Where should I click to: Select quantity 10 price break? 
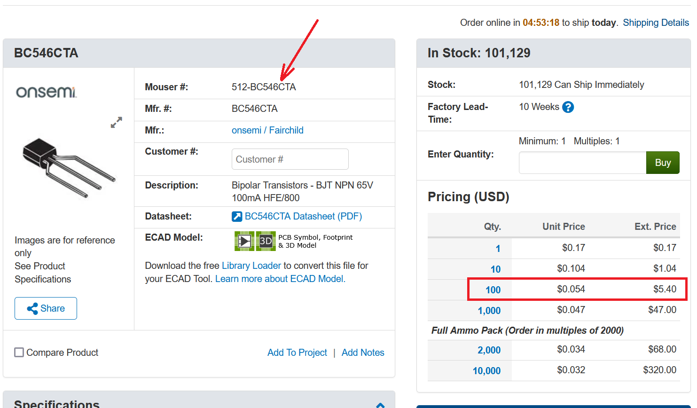495,269
